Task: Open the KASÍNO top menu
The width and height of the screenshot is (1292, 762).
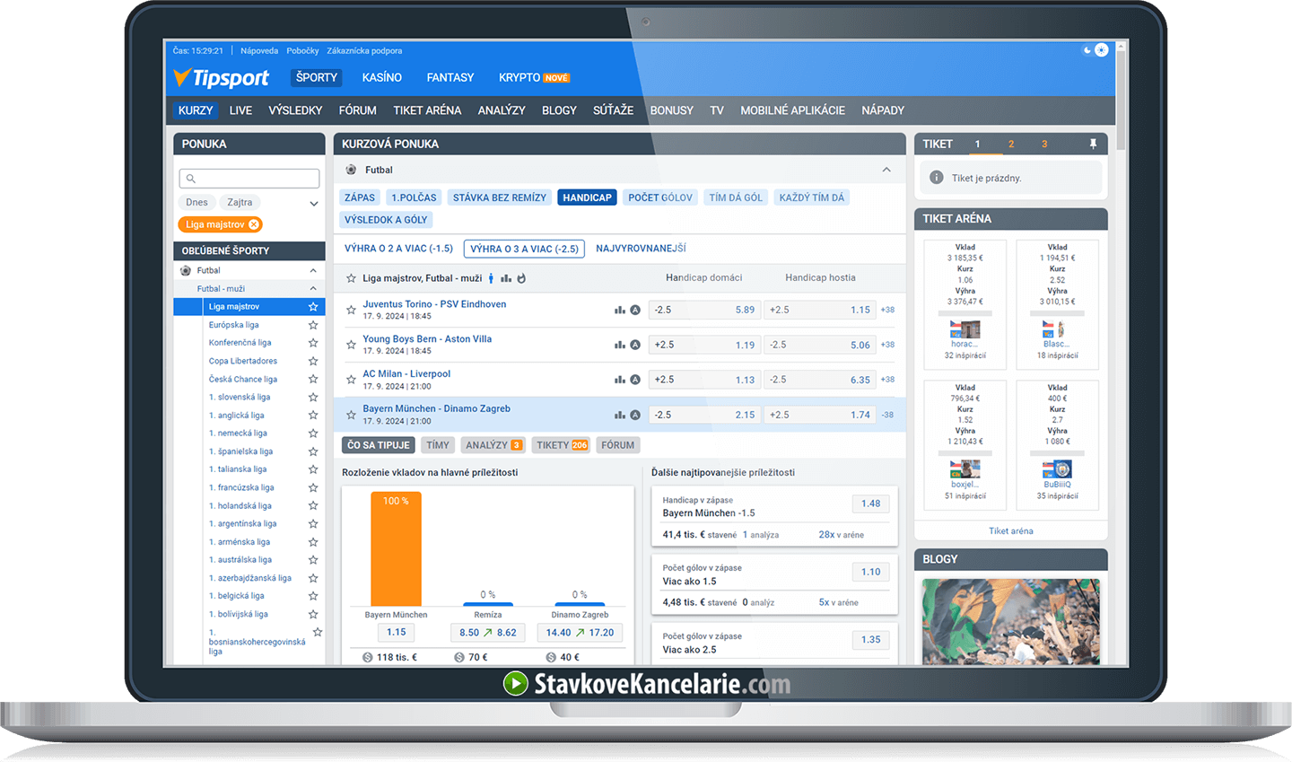Action: pos(382,77)
